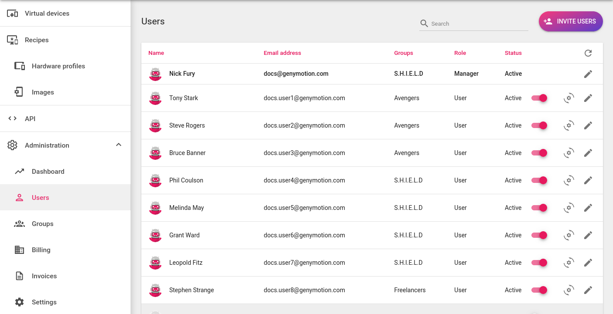Click the INVITE USERS button
Screen dimensions: 613x314
click(x=570, y=21)
